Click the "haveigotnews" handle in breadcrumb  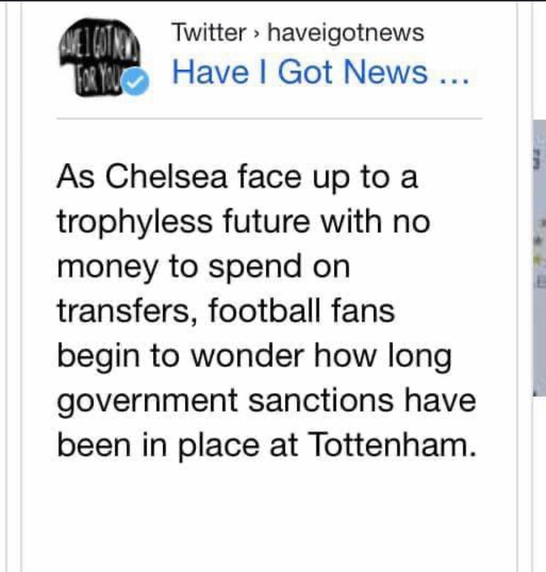(x=346, y=34)
